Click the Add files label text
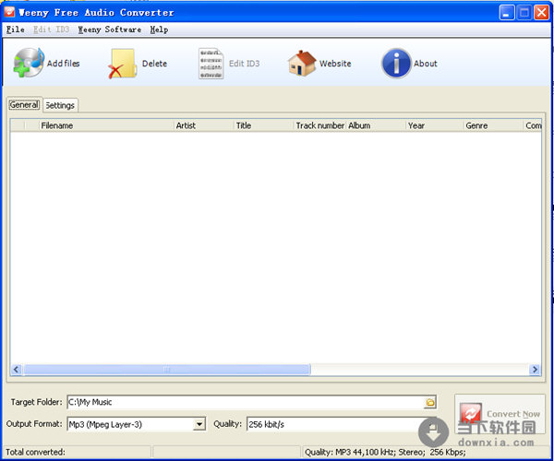Screen dimensions: 554x461 coord(63,64)
